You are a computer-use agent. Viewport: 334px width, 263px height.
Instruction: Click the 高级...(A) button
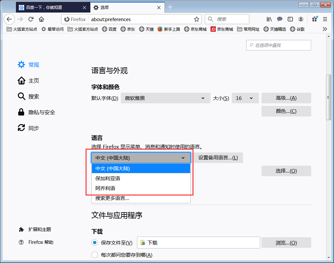[286, 98]
